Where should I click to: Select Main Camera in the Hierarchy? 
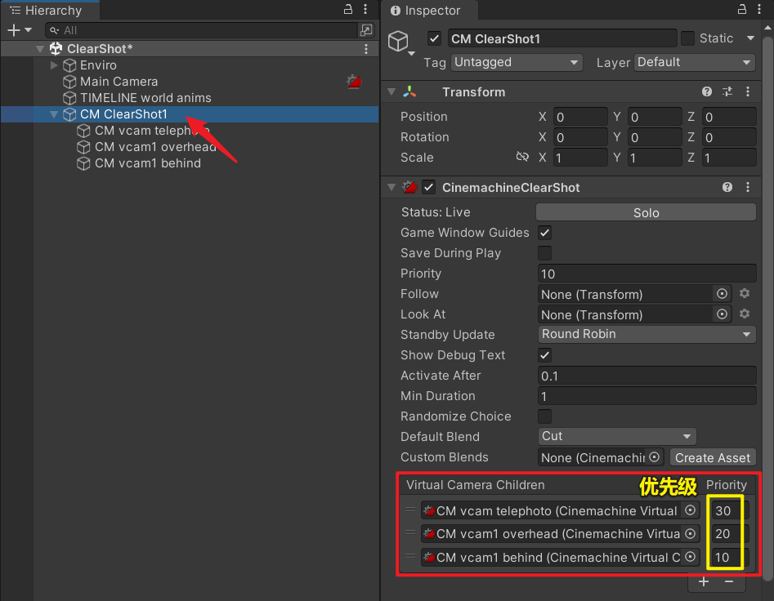(x=119, y=82)
